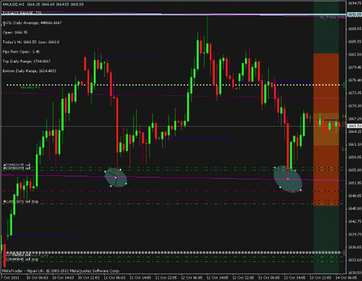This screenshot has width=362, height=281.
Task: Click the 1658.05 price axis label
Action: tap(354, 157)
